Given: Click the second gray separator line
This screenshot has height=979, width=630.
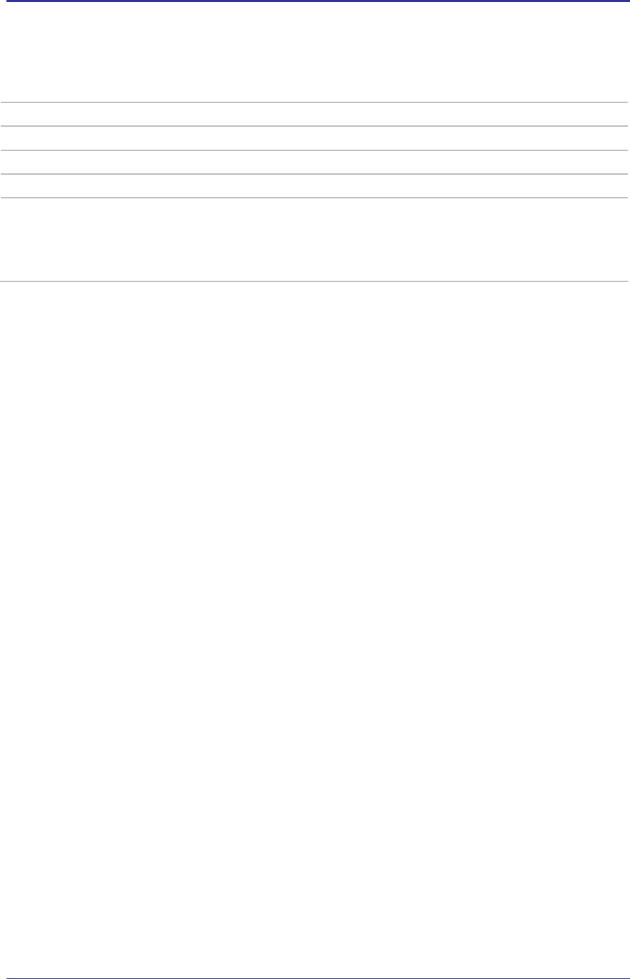Looking at the screenshot, I should (315, 127).
